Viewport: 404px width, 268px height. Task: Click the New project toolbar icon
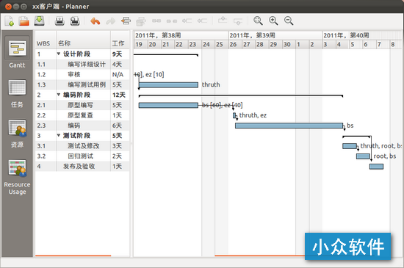10,21
